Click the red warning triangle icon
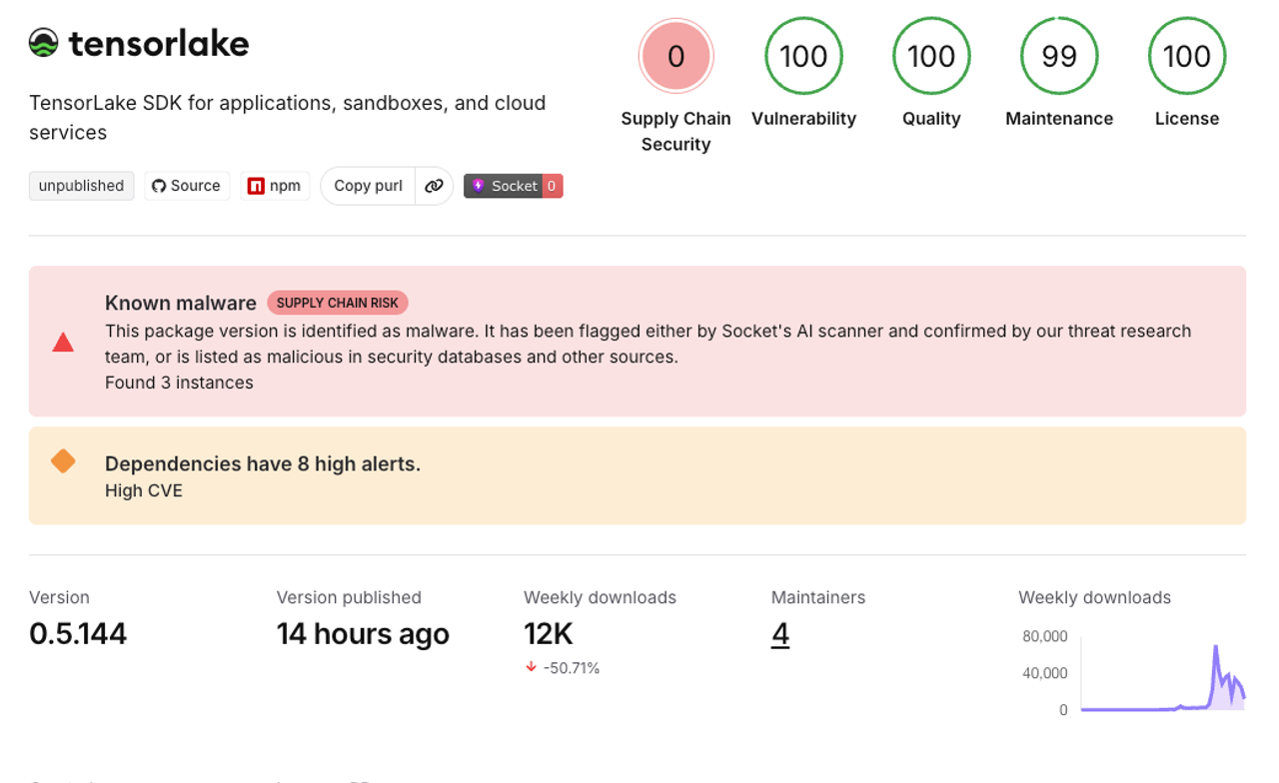The width and height of the screenshot is (1279, 783). pos(63,343)
